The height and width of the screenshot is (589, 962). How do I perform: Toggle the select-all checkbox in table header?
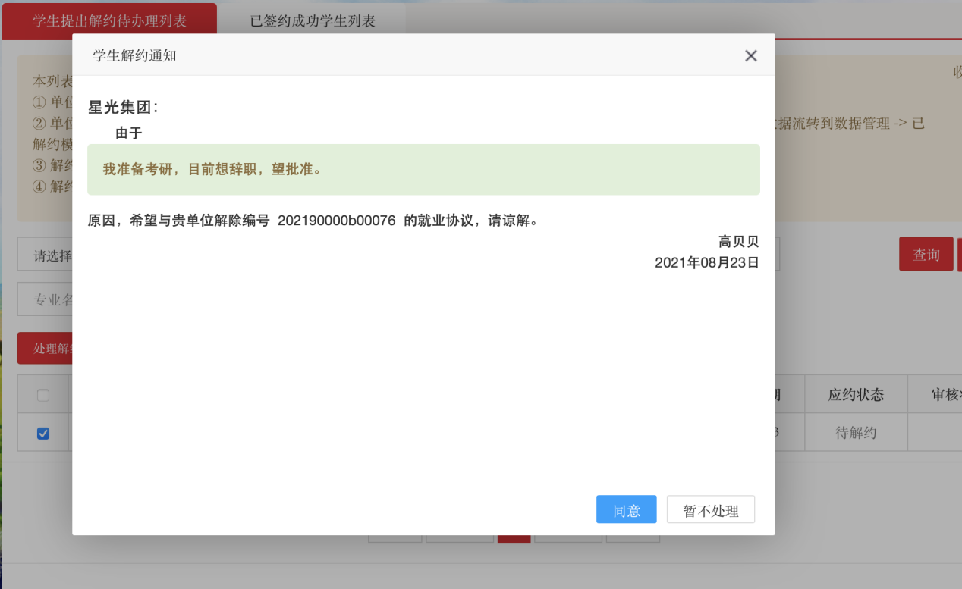click(43, 395)
